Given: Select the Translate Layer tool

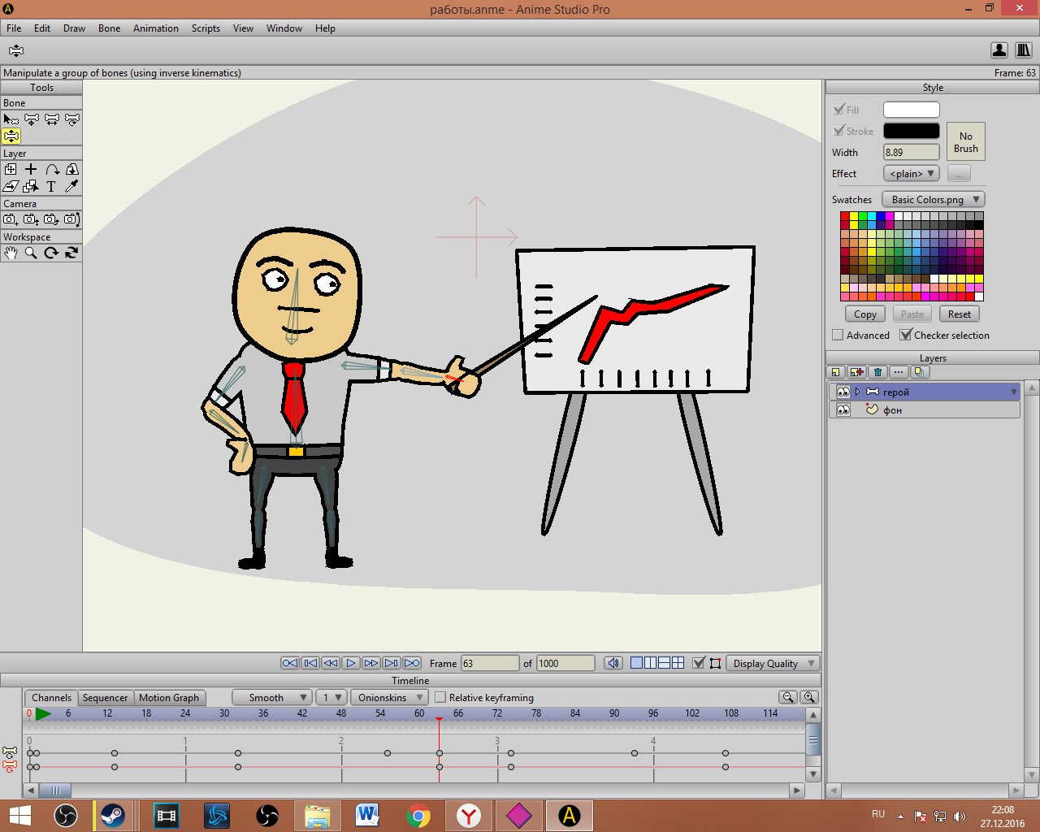Looking at the screenshot, I should 11,170.
